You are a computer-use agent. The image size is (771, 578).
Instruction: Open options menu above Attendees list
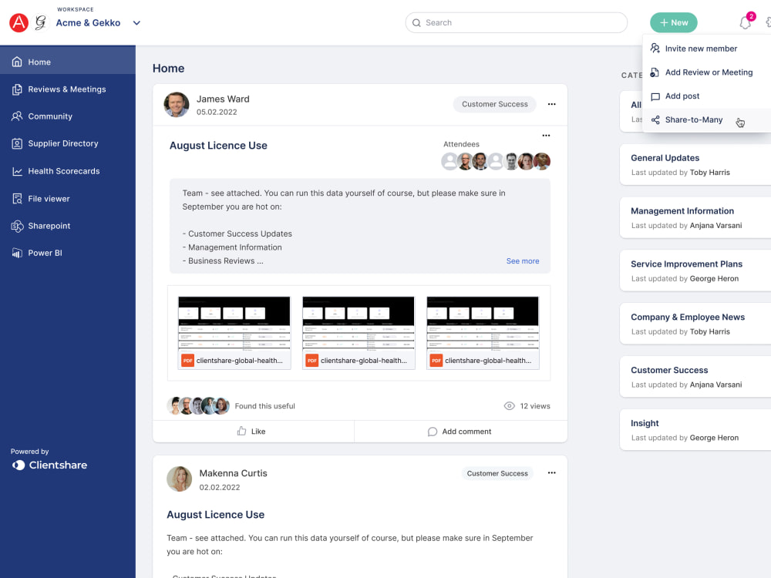(x=546, y=135)
